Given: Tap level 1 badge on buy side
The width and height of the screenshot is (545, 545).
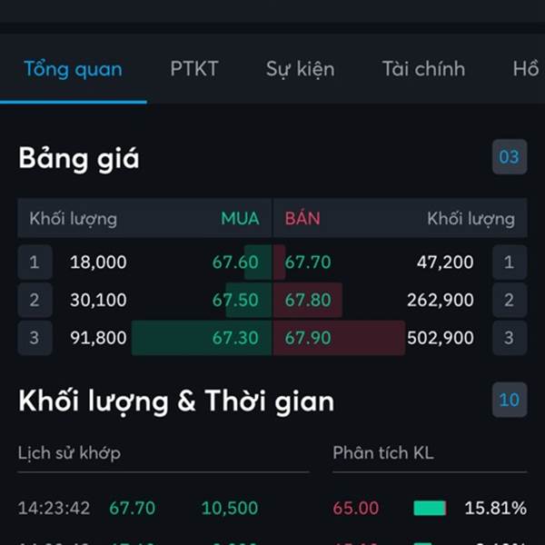Looking at the screenshot, I should 35,263.
